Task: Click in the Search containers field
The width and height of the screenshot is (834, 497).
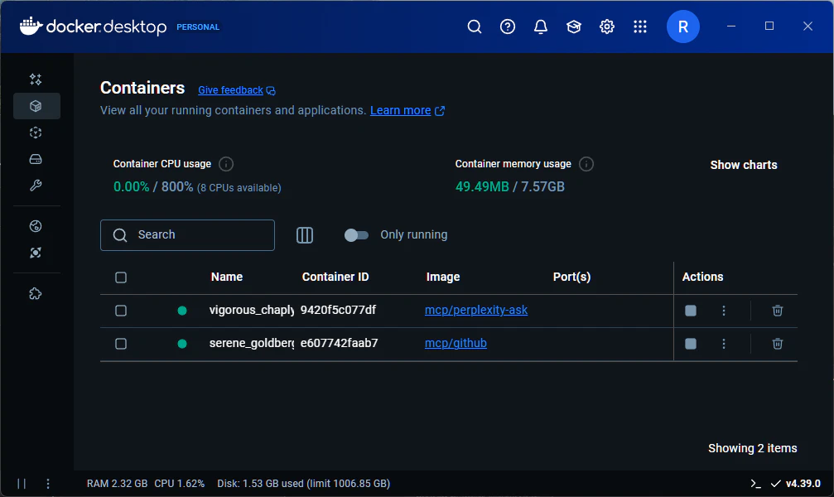Action: click(187, 235)
